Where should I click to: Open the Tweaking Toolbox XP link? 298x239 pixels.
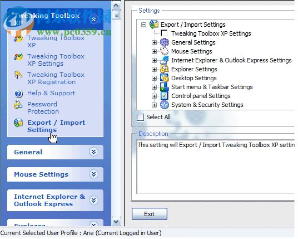tap(56, 42)
